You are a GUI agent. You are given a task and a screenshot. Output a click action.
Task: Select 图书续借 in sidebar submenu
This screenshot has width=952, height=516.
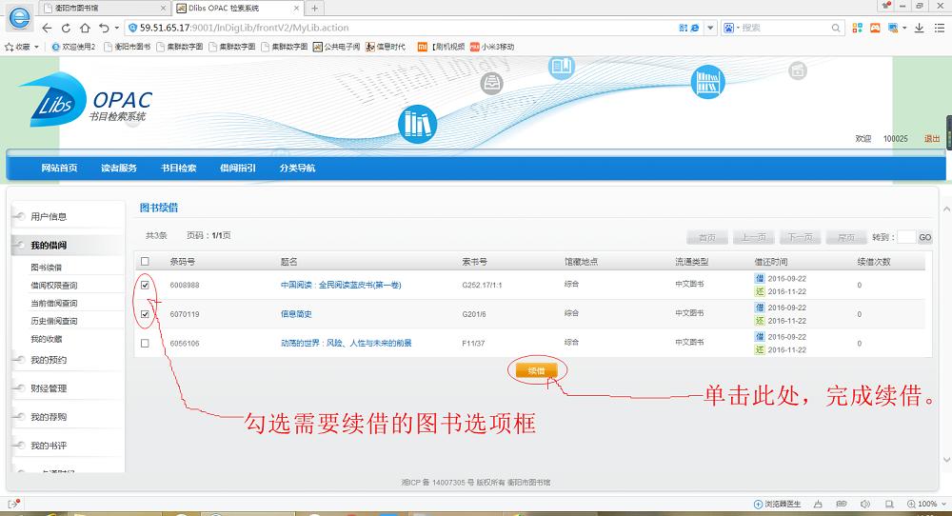(x=46, y=268)
